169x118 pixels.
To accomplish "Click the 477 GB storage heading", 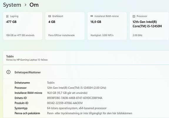I will coord(11,22).
